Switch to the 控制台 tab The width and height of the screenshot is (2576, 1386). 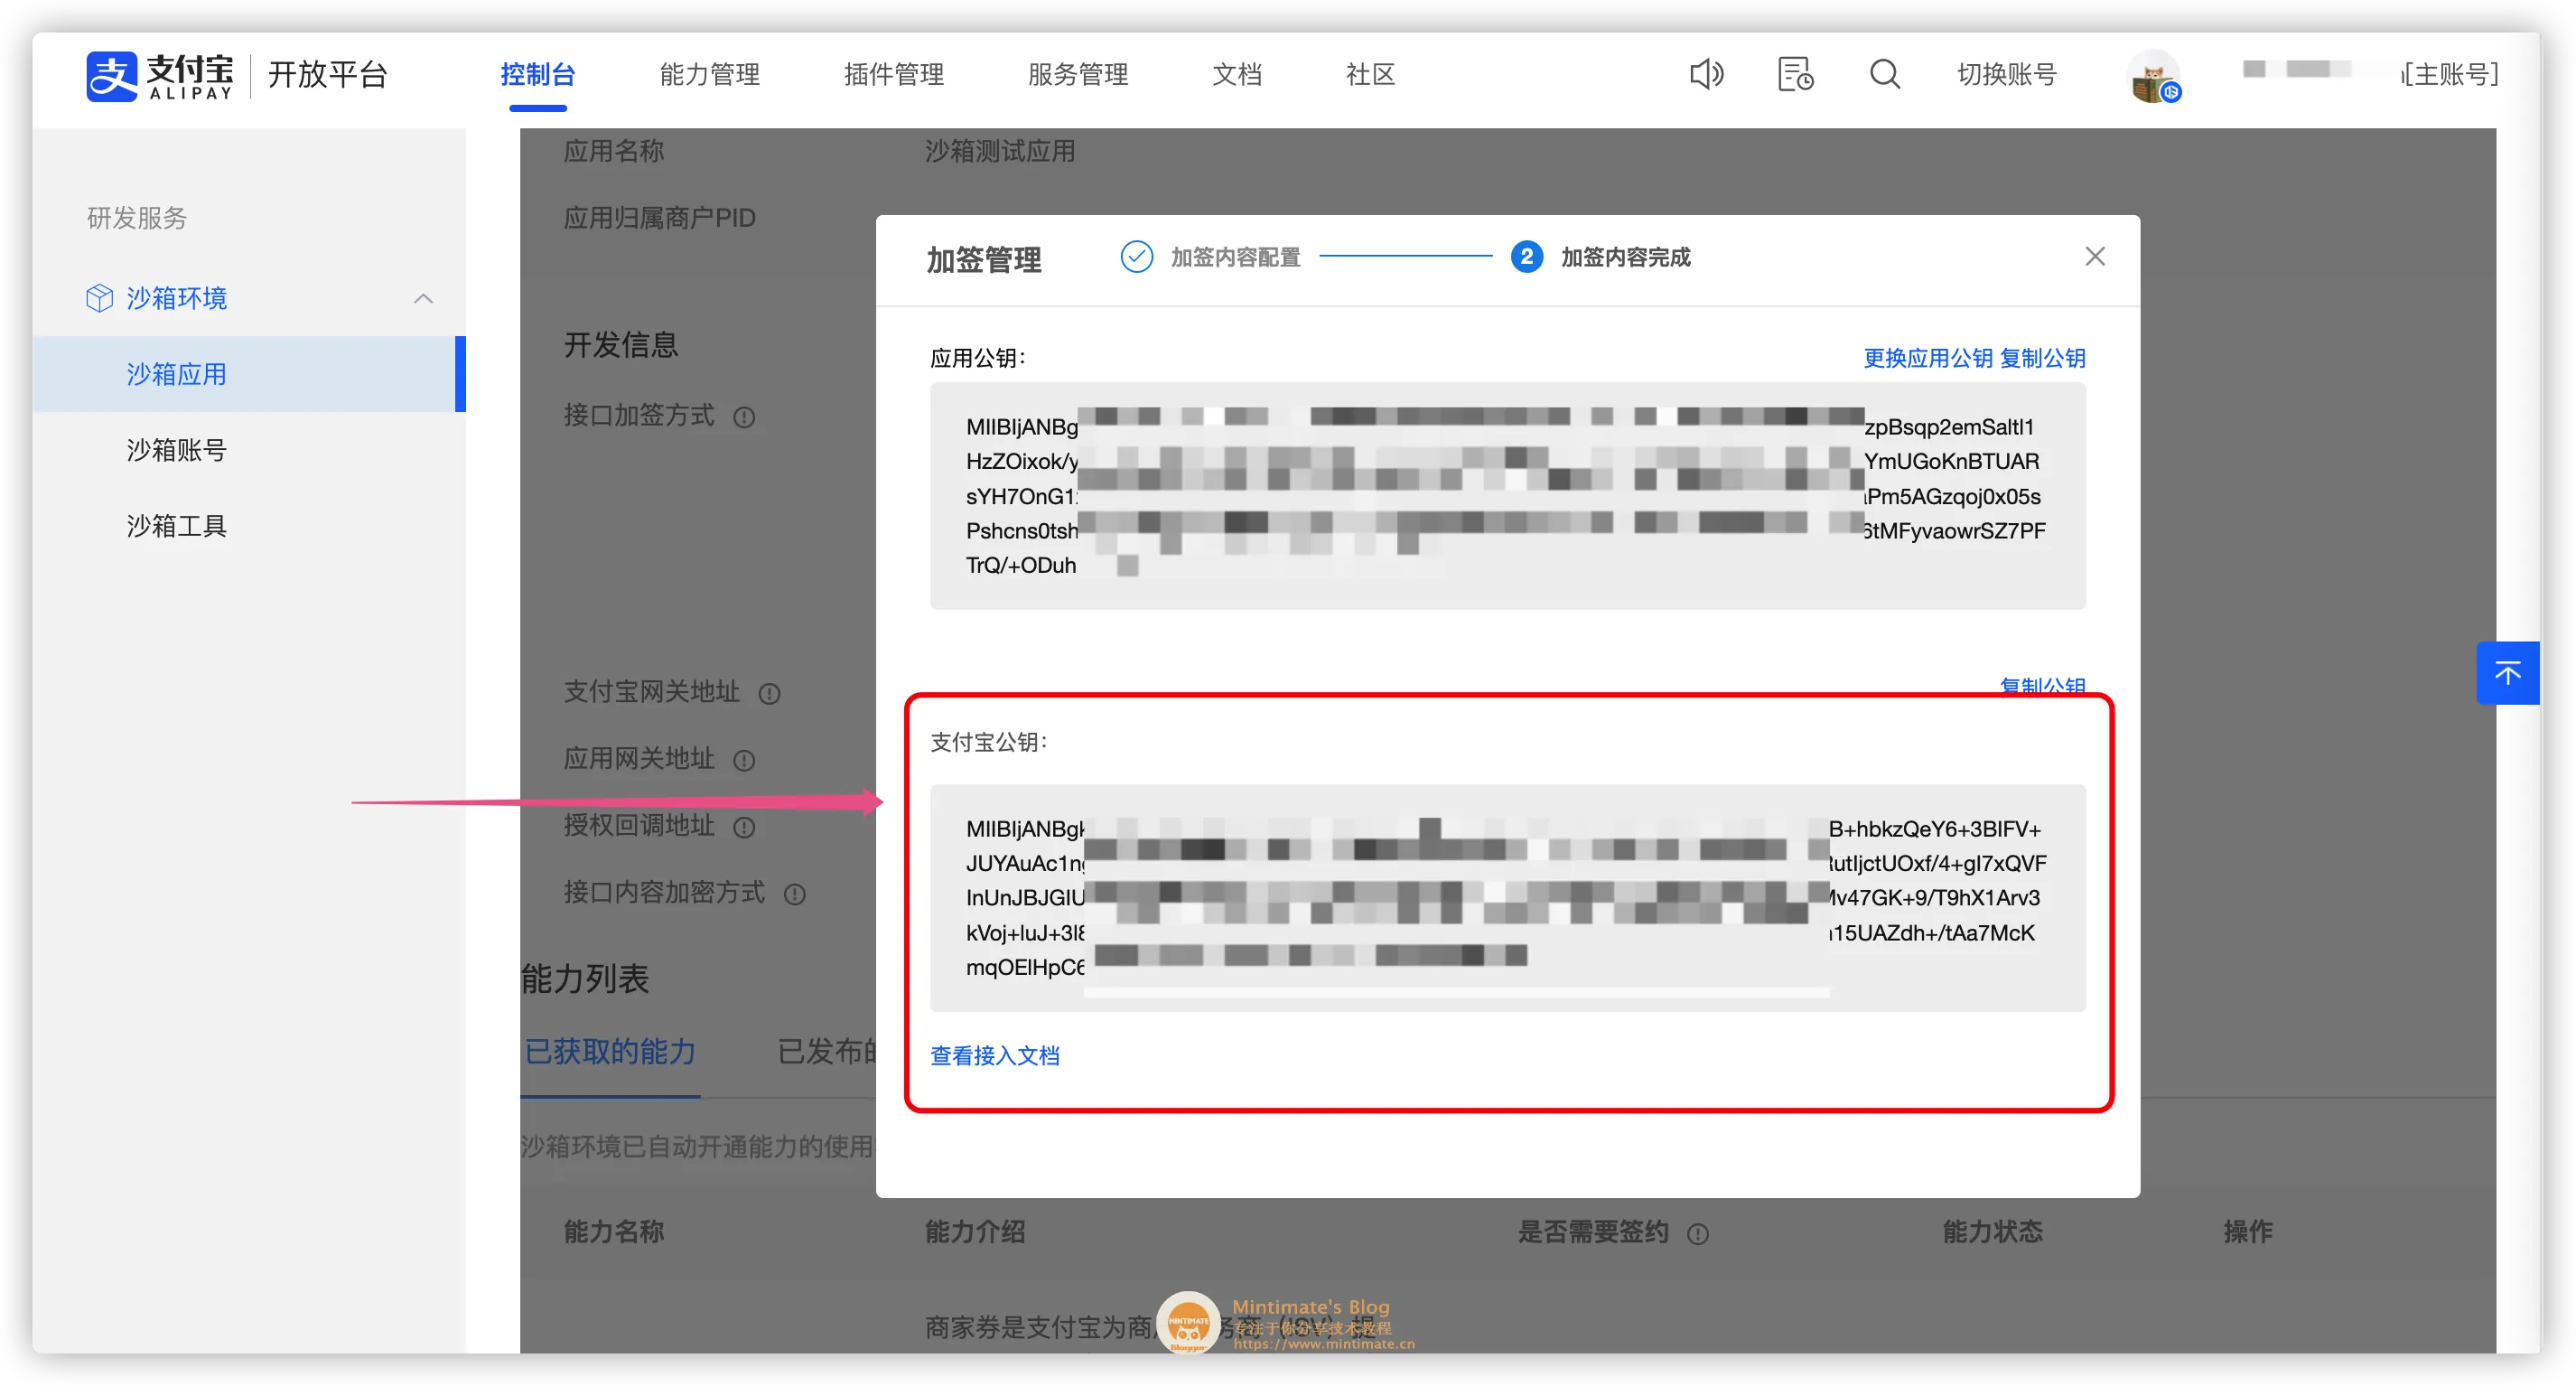(537, 74)
